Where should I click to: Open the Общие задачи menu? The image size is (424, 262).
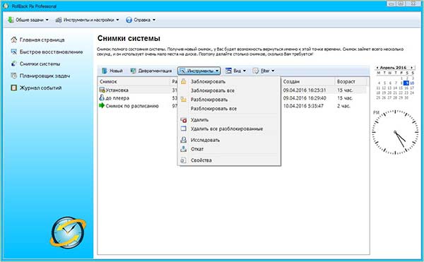(28, 20)
